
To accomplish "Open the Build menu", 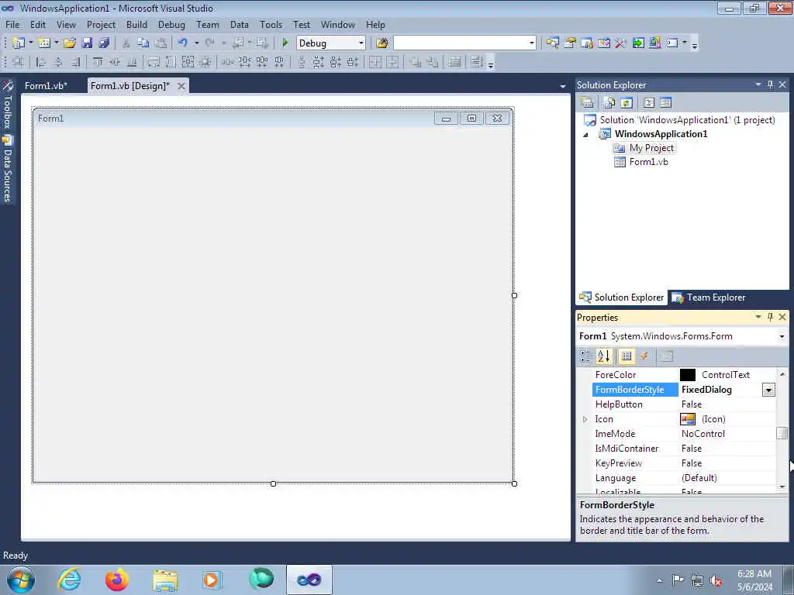I will (136, 24).
